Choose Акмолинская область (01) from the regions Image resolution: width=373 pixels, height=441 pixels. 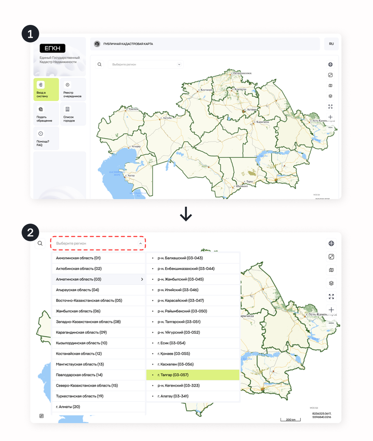coord(78,258)
